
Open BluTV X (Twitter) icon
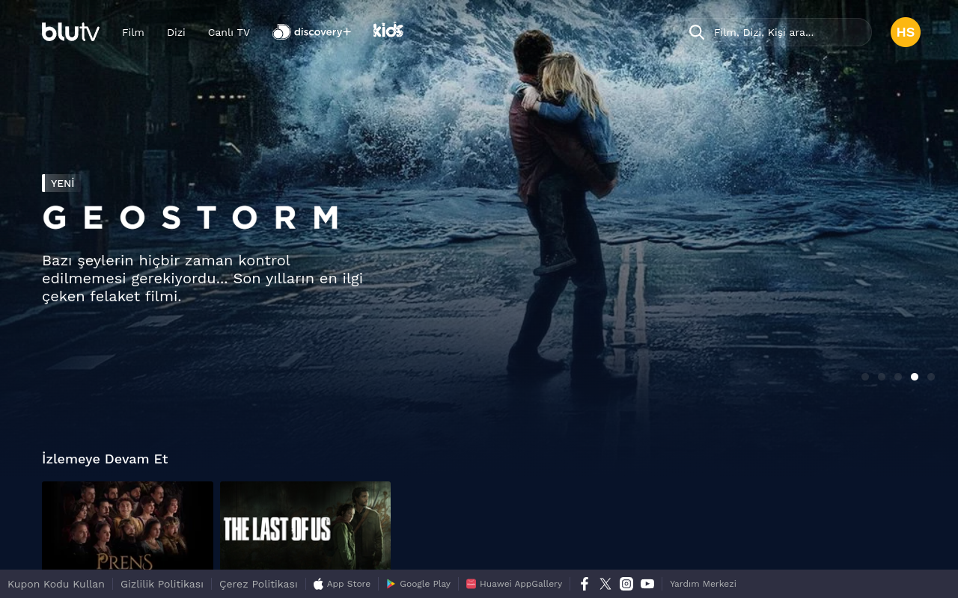point(605,584)
